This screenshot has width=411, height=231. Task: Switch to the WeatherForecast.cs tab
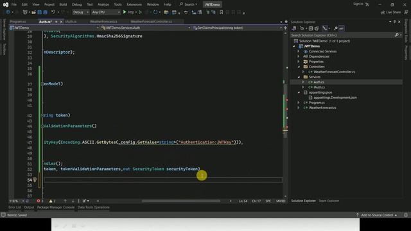click(x=103, y=22)
